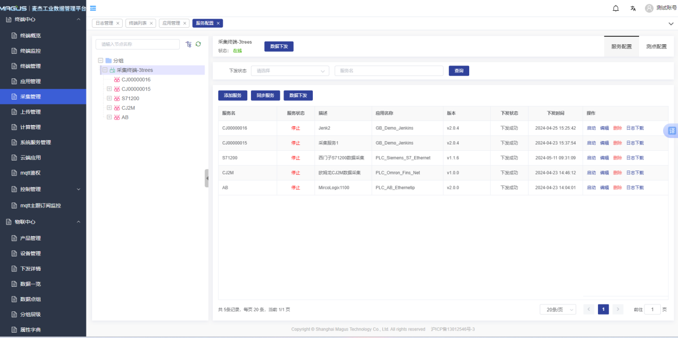Screen dimensions: 678x338
Task: Click 日志下载 for service S71200
Action: [635, 158]
